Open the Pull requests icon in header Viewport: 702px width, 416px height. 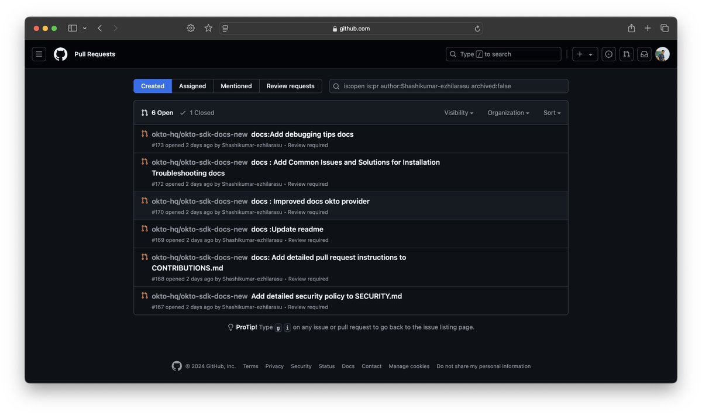(627, 54)
